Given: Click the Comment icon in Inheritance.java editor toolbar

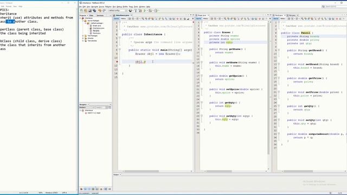Looking at the screenshot, I should (184, 19).
